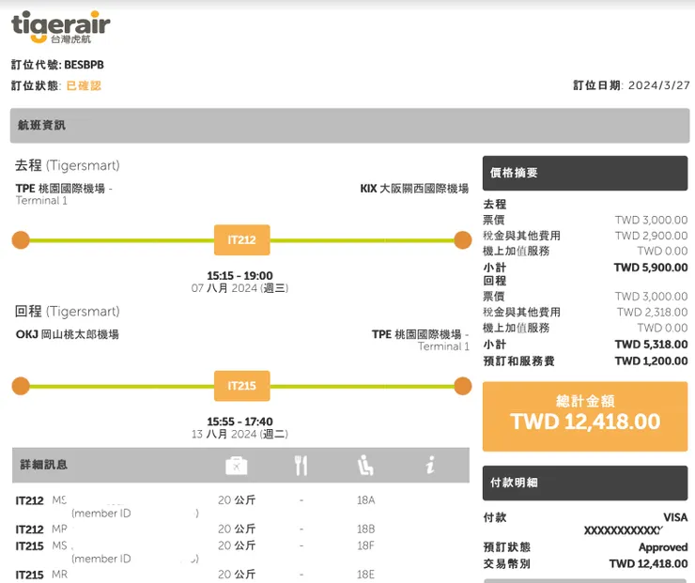Click the Approved booking status
Screen dimensions: 695x583
(x=663, y=547)
